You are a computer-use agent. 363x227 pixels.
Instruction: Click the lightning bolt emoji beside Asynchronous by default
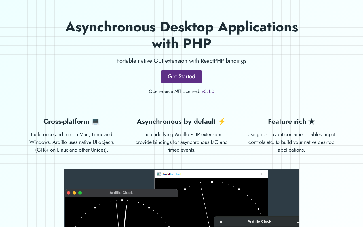coord(222,121)
